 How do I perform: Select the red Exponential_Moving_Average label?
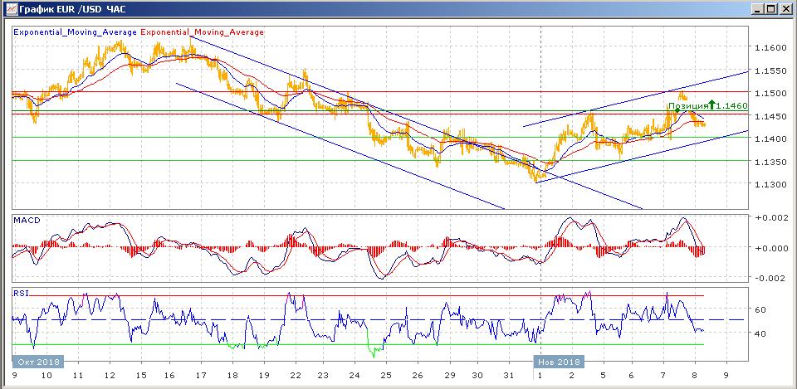203,32
